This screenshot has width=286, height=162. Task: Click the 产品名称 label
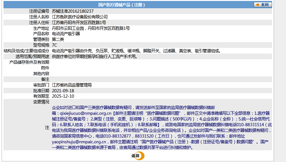(x=41, y=34)
